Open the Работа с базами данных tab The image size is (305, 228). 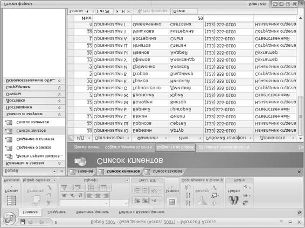pyautogui.click(x=141, y=212)
